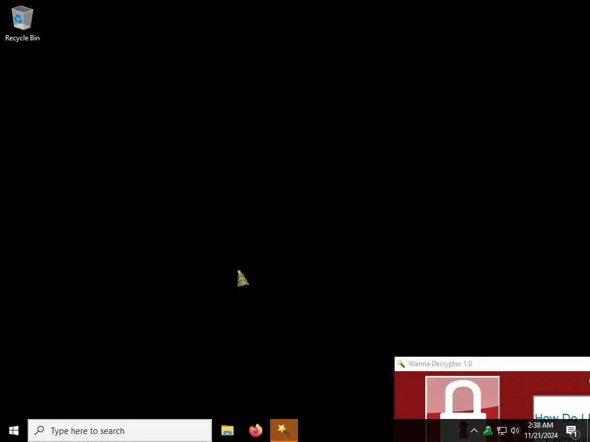Launch Firefox from the taskbar
590x442 pixels.
pyautogui.click(x=255, y=430)
